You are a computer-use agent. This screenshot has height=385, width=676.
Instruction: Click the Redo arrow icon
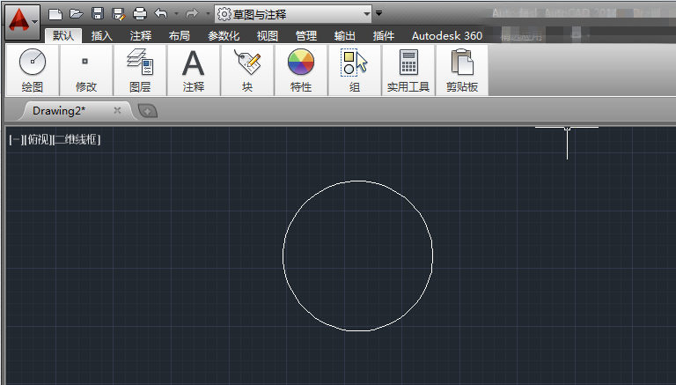point(192,14)
